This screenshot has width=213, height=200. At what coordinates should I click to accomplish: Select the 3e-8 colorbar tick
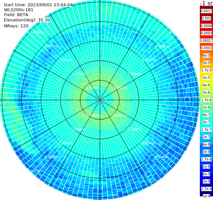(206, 152)
